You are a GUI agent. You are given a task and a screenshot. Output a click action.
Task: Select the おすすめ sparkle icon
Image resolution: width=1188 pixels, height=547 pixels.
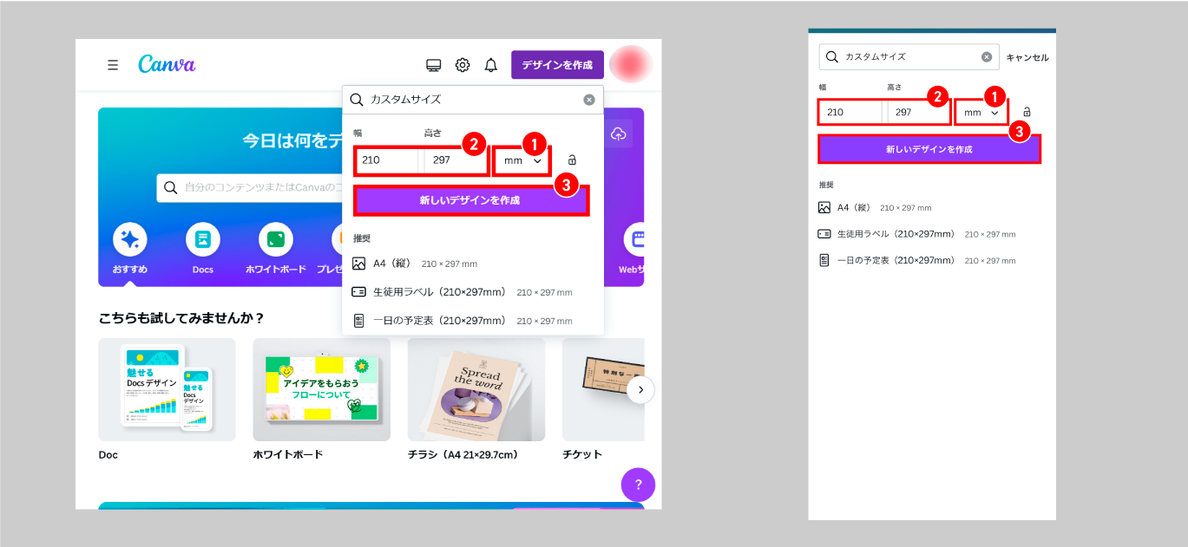129,239
